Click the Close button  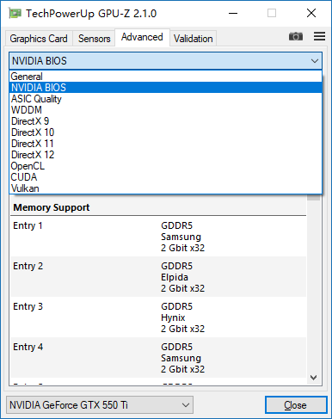coord(296,405)
